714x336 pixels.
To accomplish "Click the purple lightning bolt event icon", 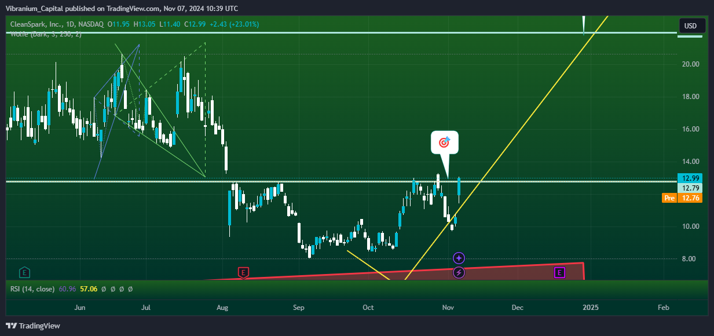I will pyautogui.click(x=459, y=272).
